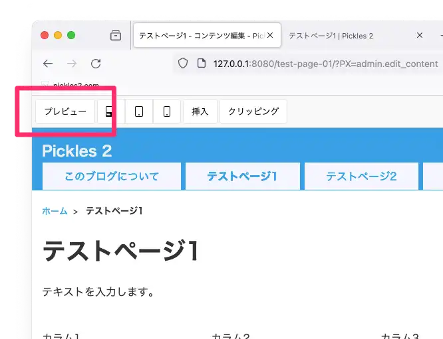Viewport: 443px width, 339px height.
Task: Close the 'テストページ1 | Pickles 2' tab
Action: coord(420,36)
